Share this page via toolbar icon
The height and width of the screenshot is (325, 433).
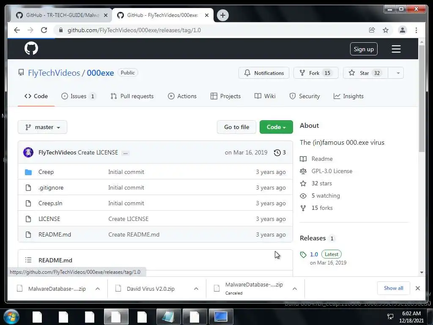(372, 30)
